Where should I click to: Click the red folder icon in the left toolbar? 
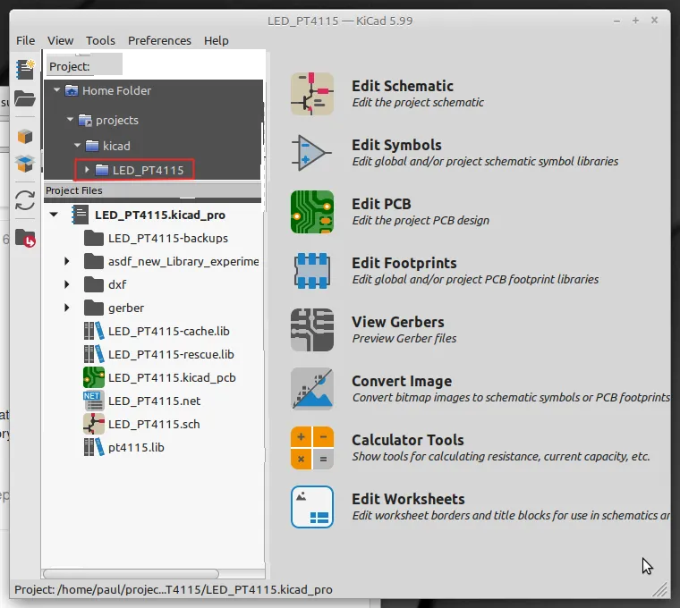coord(25,238)
